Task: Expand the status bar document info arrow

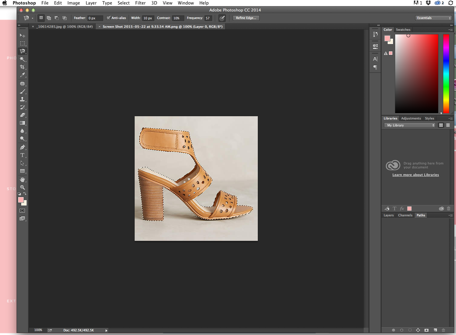Action: [x=106, y=330]
